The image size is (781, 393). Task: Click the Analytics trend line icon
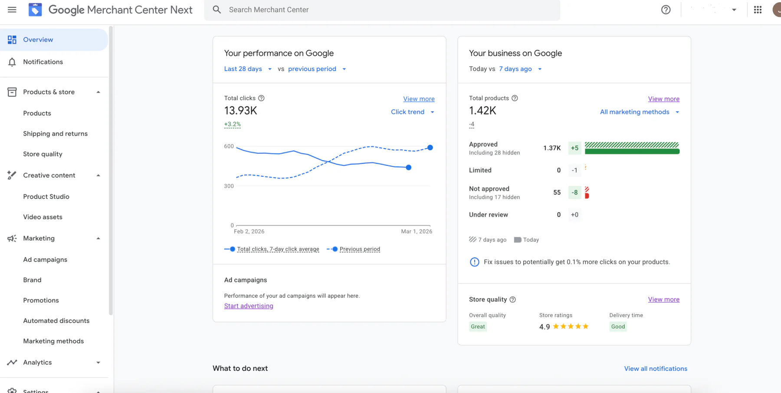tap(12, 362)
